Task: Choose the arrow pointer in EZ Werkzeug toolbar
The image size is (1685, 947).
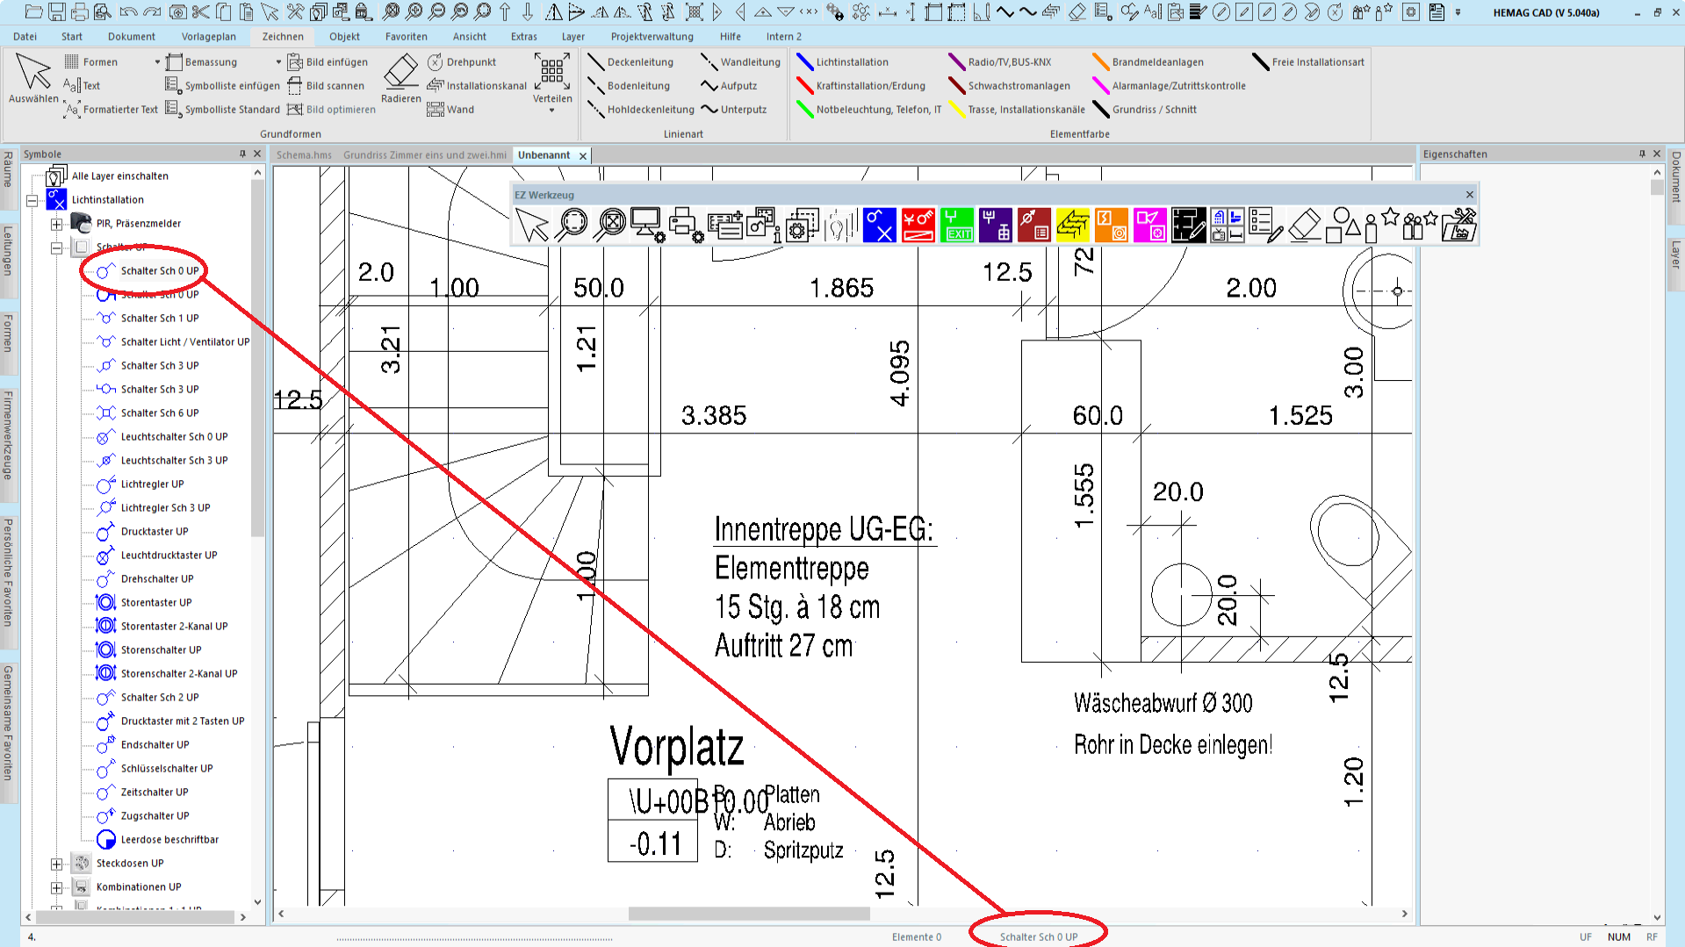Action: [531, 225]
